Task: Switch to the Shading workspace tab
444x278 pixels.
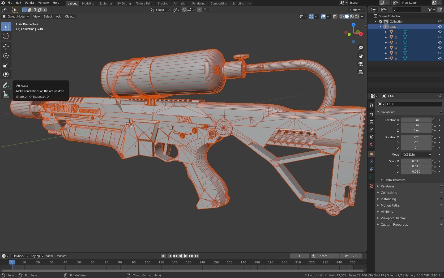Action: coord(163,3)
